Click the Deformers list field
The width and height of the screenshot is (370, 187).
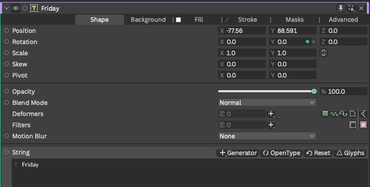coord(242,114)
